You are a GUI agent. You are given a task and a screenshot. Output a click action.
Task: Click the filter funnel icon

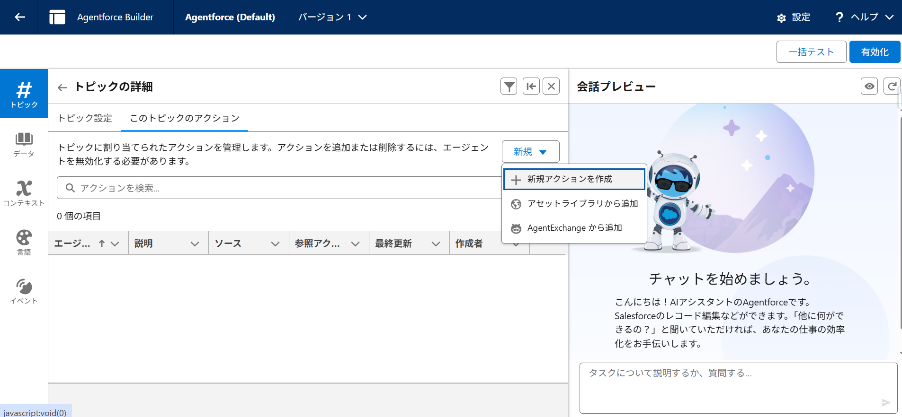click(509, 87)
